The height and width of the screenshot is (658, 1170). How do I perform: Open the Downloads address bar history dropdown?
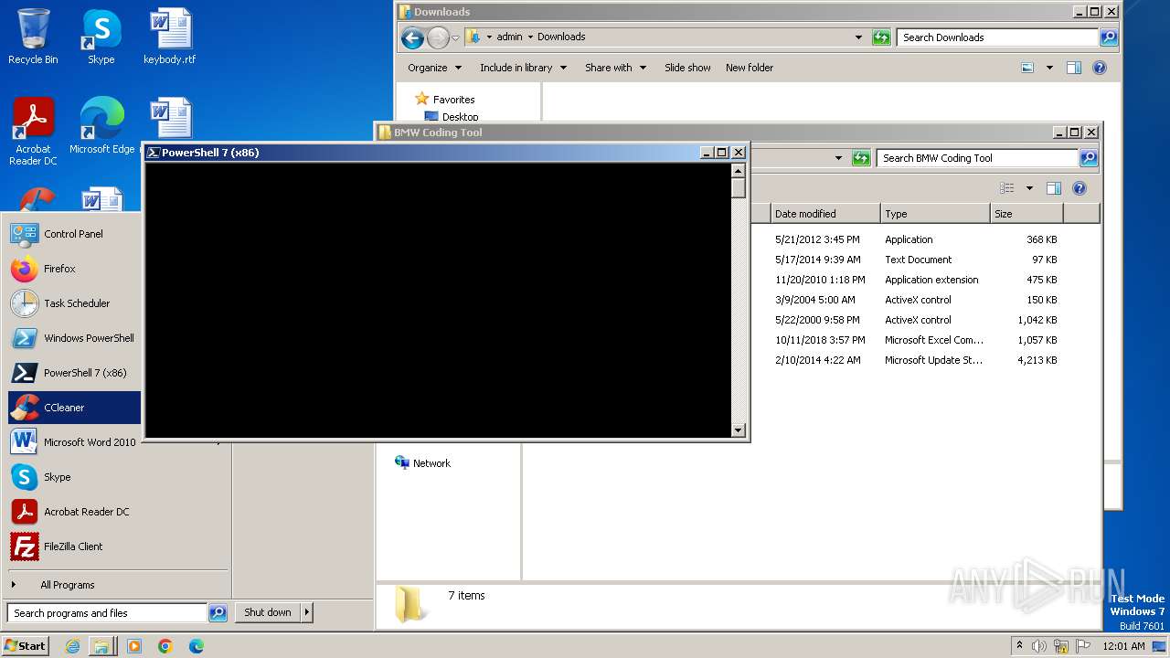pos(858,37)
